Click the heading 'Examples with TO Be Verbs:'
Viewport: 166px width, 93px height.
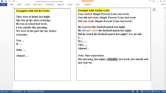pos(33,11)
